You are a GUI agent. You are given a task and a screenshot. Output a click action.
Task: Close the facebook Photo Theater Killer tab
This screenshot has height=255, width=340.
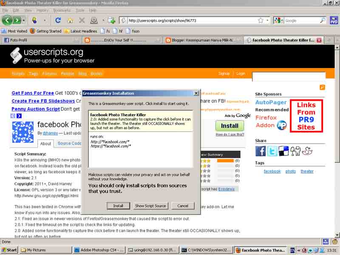coord(319,40)
